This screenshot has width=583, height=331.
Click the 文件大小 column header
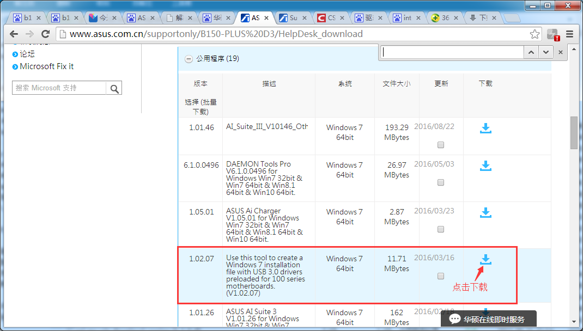point(397,84)
